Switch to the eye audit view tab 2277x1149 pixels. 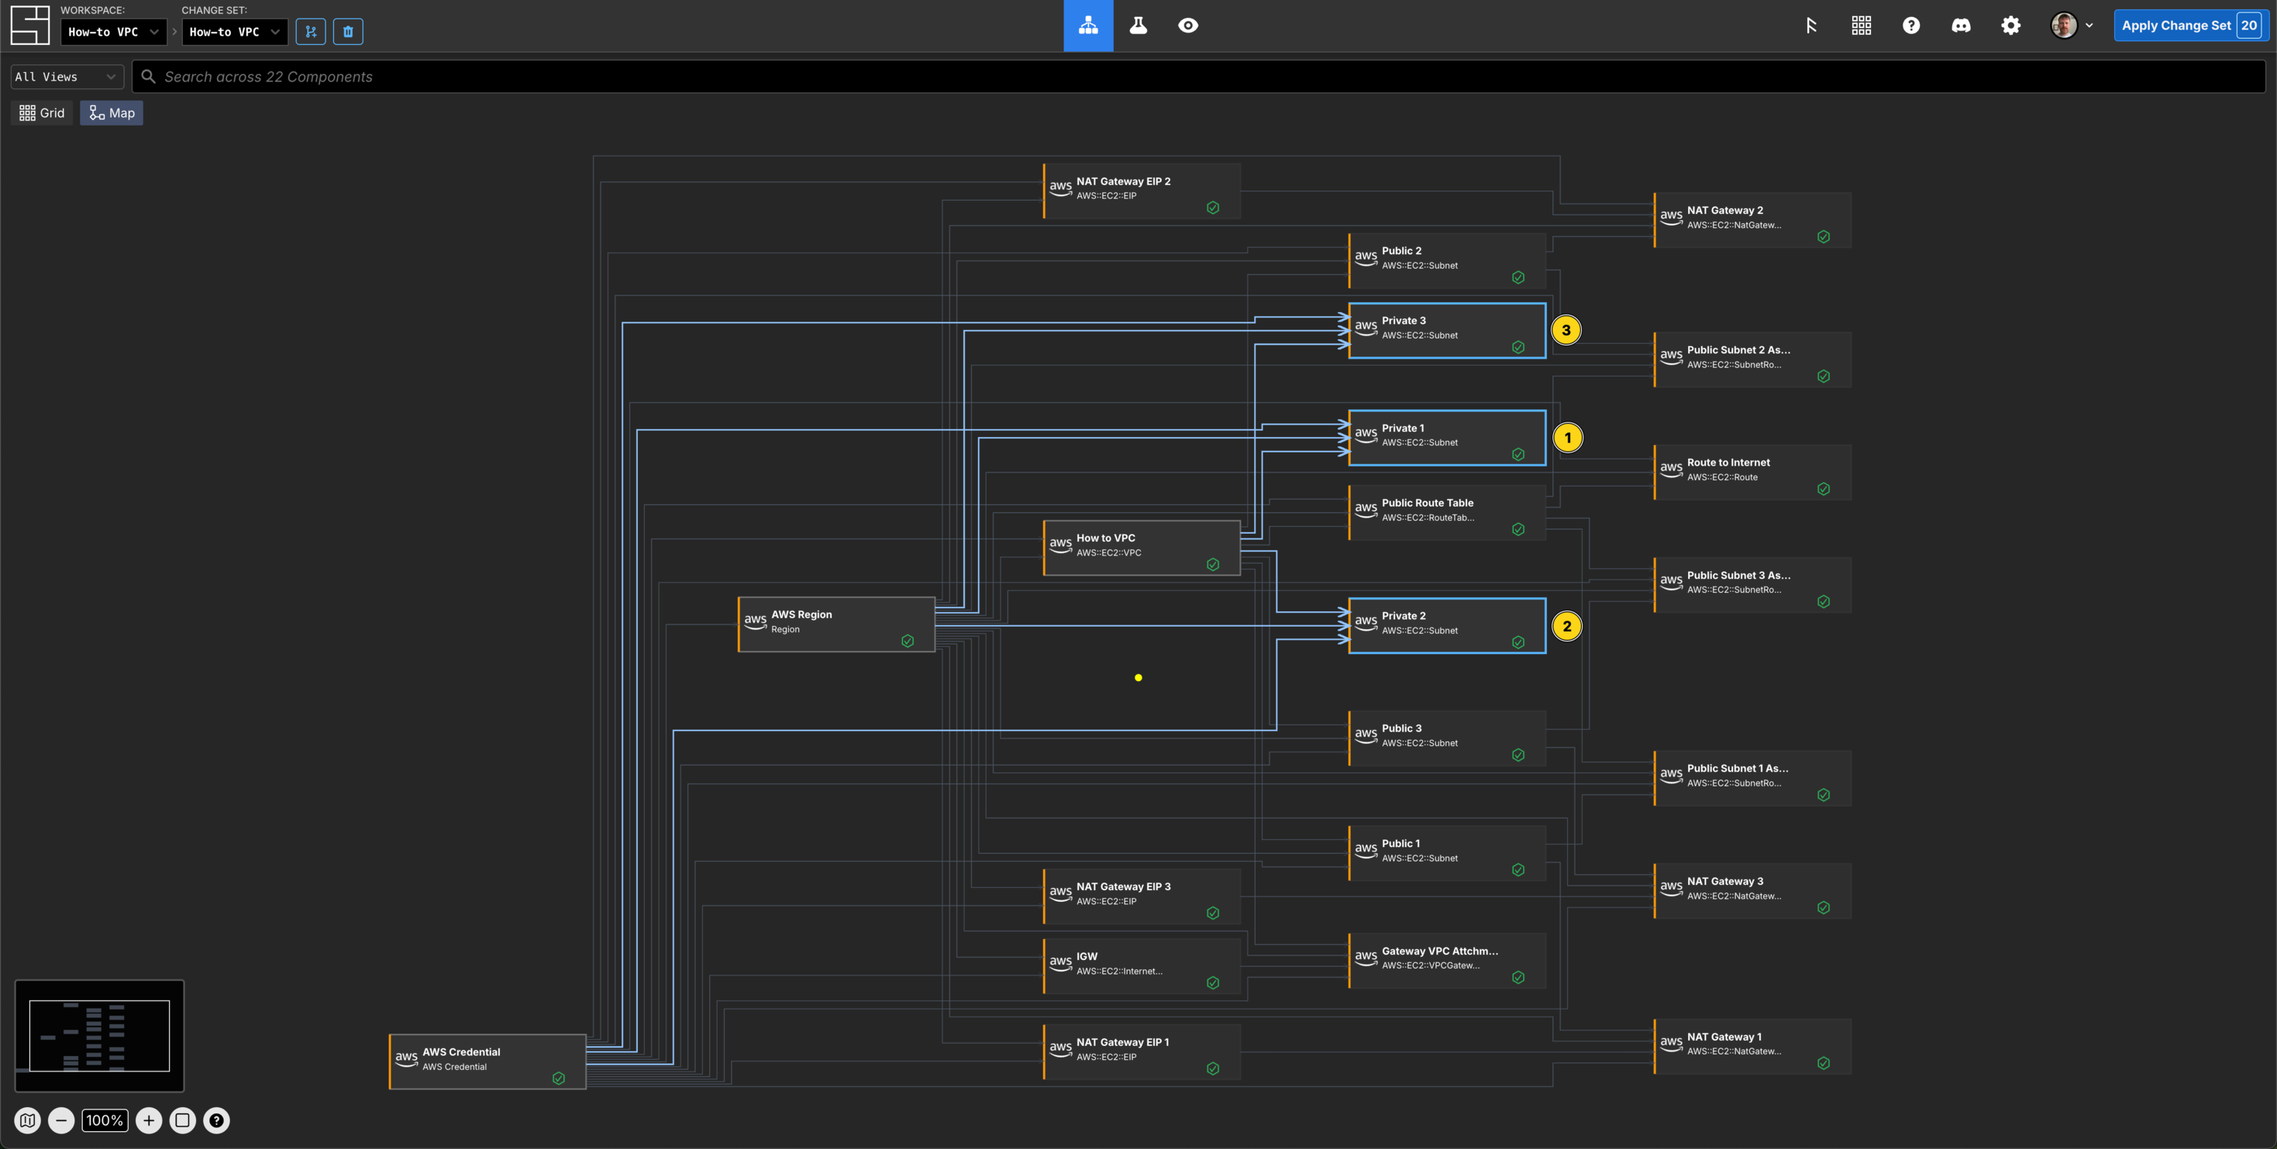(x=1188, y=26)
